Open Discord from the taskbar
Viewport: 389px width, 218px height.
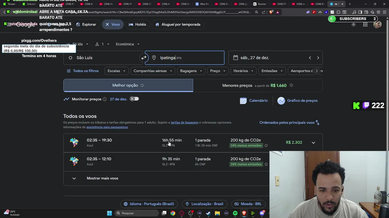click(262, 213)
